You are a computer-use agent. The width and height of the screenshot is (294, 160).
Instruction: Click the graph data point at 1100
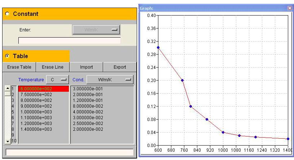pos(240,135)
